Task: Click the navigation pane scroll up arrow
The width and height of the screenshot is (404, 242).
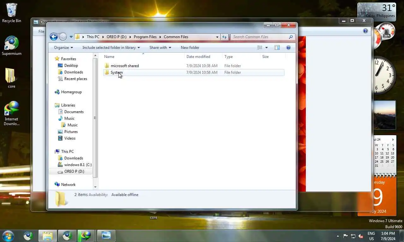Action: (x=95, y=55)
